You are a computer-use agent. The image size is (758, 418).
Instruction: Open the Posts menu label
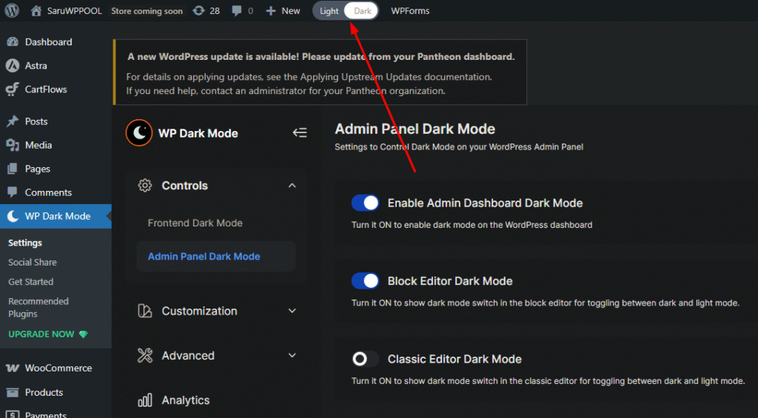coord(36,121)
